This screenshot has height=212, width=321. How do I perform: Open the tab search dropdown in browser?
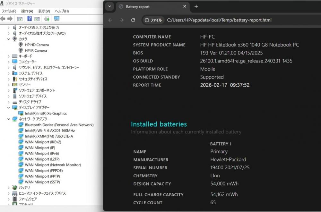(x=109, y=6)
